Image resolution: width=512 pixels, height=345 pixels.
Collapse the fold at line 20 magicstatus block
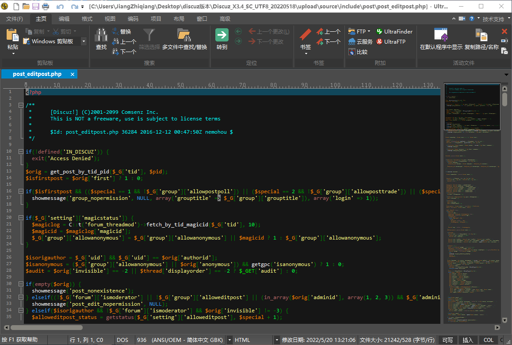pos(21,217)
